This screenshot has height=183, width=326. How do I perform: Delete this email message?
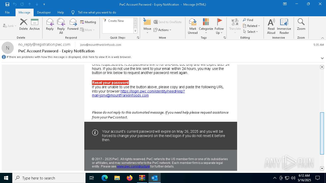tap(23, 24)
